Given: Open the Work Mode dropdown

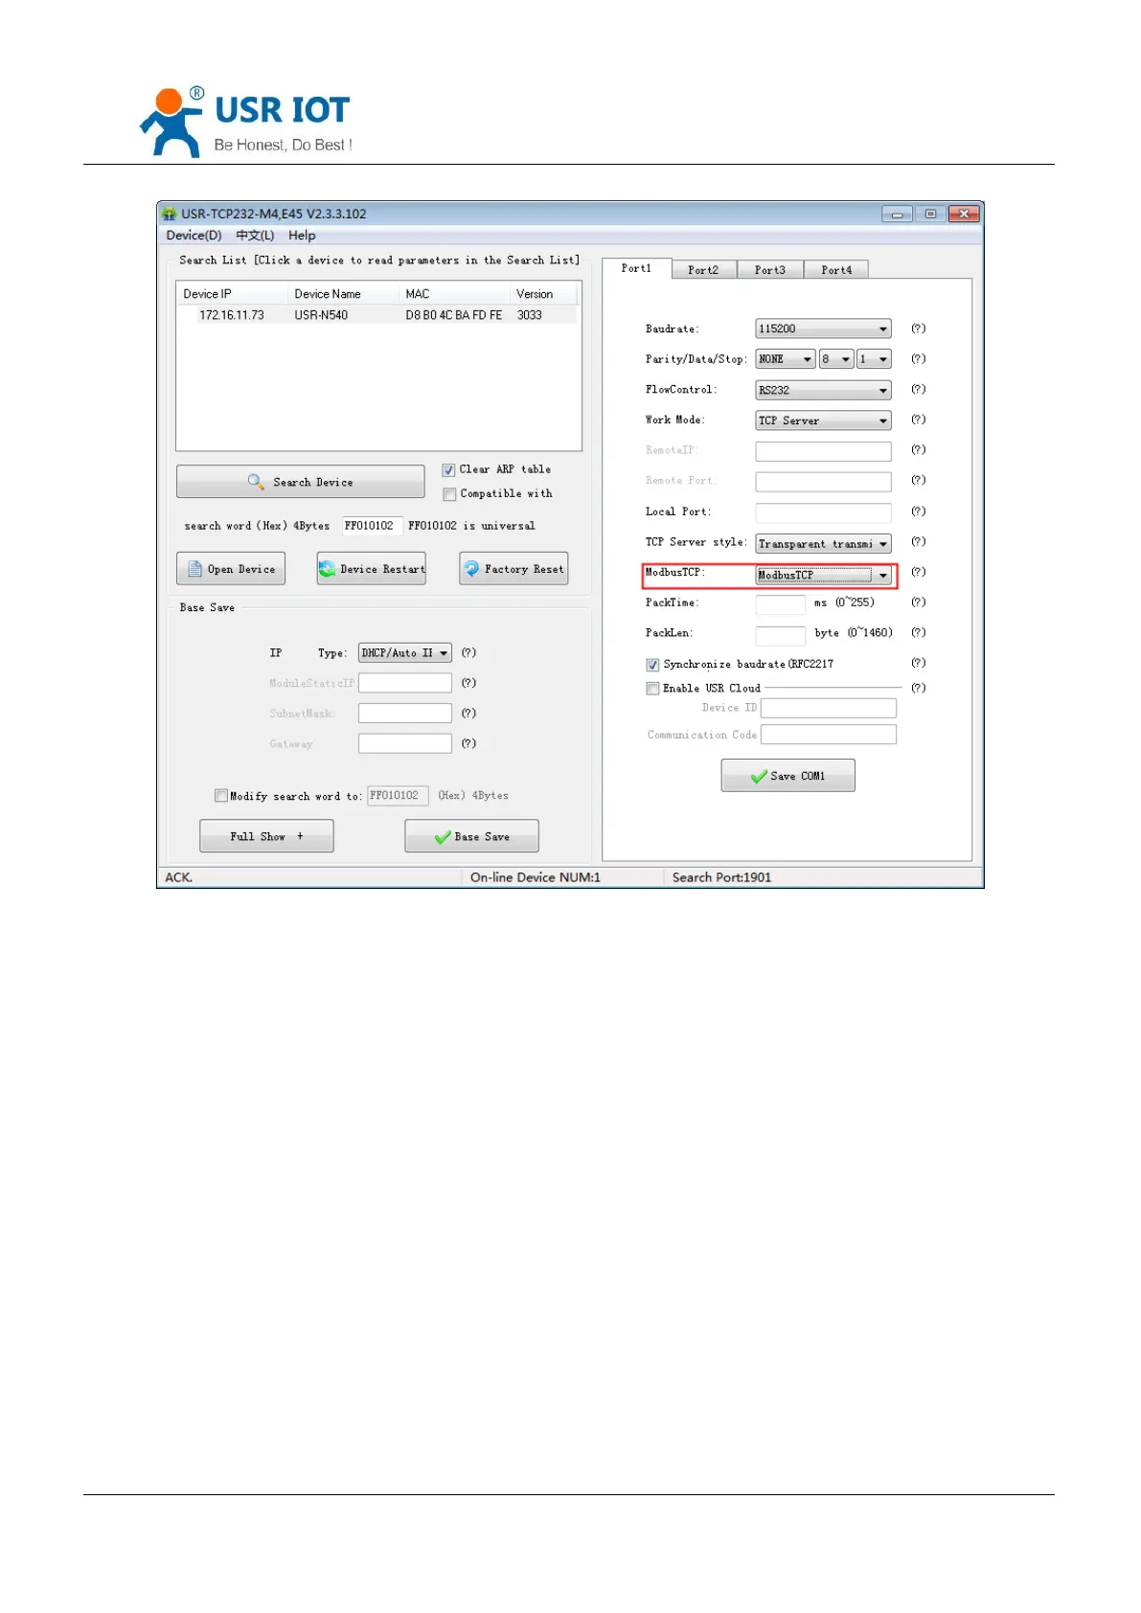Looking at the screenshot, I should tap(823, 420).
